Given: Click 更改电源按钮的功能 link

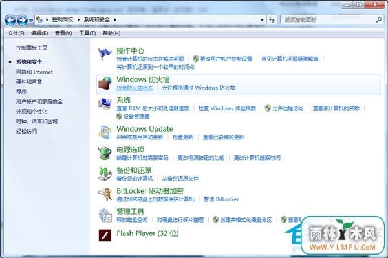Looking at the screenshot, I should [201, 157].
